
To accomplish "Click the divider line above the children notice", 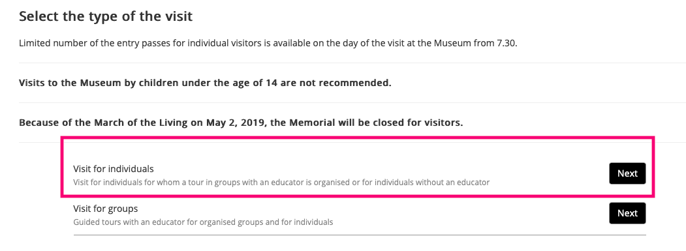I will coord(352,63).
